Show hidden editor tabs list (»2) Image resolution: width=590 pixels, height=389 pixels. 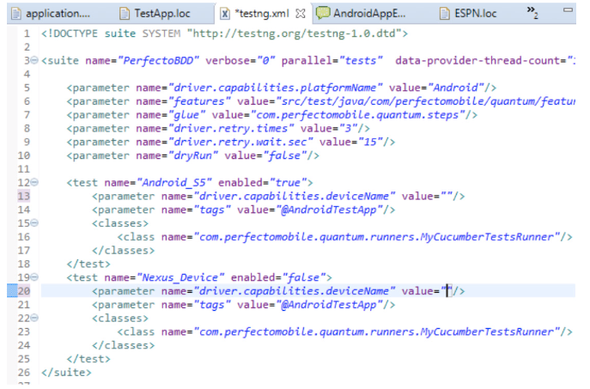532,12
